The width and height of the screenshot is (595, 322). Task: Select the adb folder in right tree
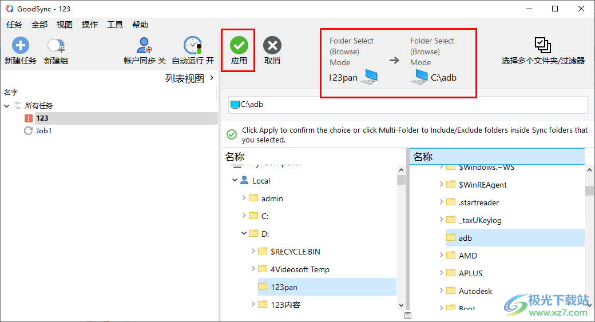coord(515,238)
